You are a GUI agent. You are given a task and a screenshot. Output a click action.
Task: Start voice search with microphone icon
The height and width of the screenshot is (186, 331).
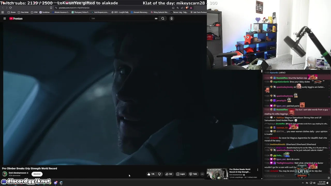pyautogui.click(x=171, y=19)
